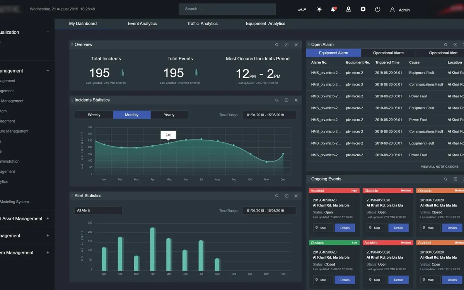Open Modeling System sidebar item
This screenshot has width=464, height=290.
click(14, 202)
